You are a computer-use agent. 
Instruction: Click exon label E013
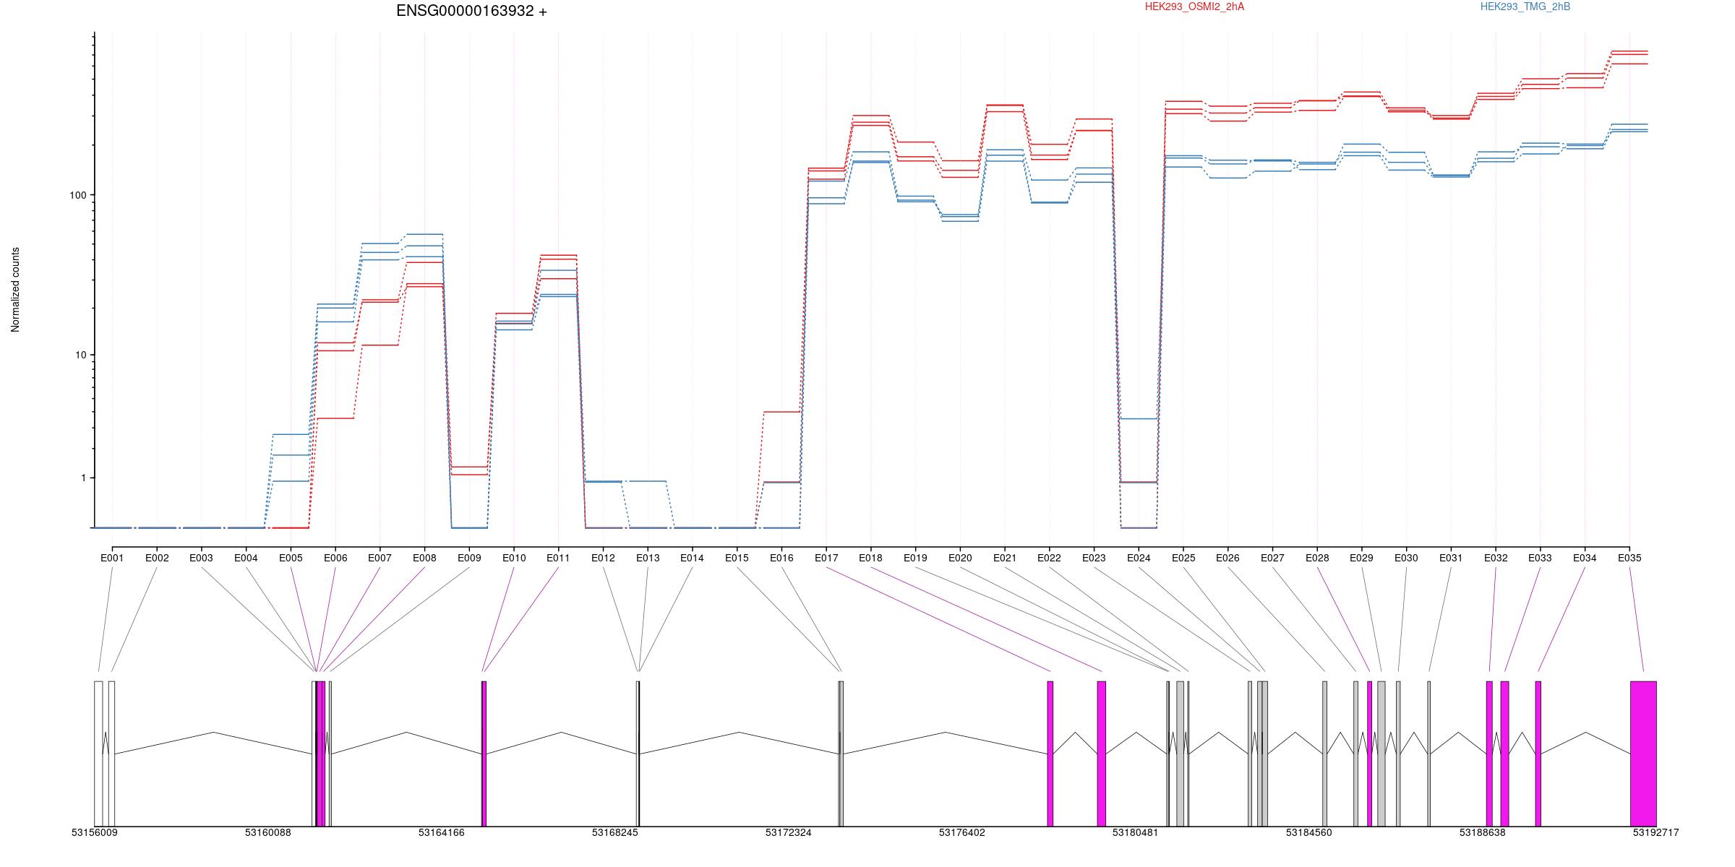[x=648, y=558]
